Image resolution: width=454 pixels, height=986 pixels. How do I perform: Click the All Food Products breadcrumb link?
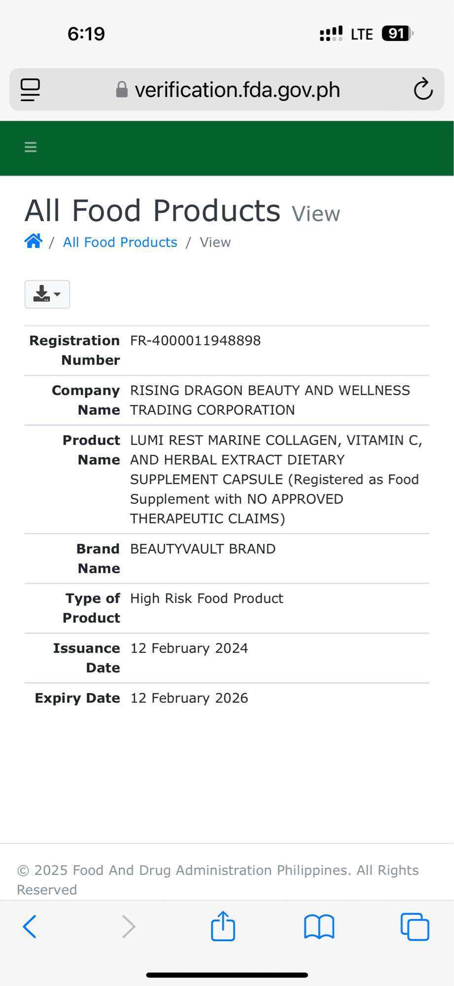point(120,242)
